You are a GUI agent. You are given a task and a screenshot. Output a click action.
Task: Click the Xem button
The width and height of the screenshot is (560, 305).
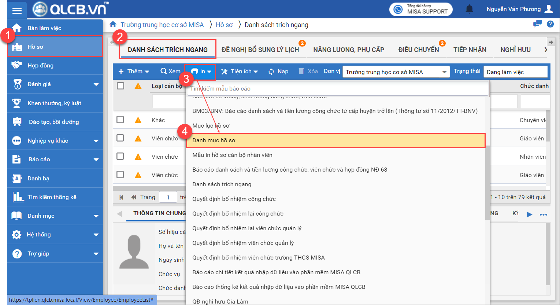170,71
